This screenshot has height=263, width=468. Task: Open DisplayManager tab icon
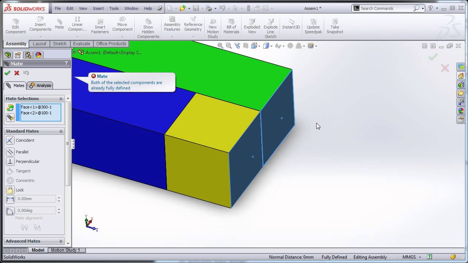tap(38, 55)
